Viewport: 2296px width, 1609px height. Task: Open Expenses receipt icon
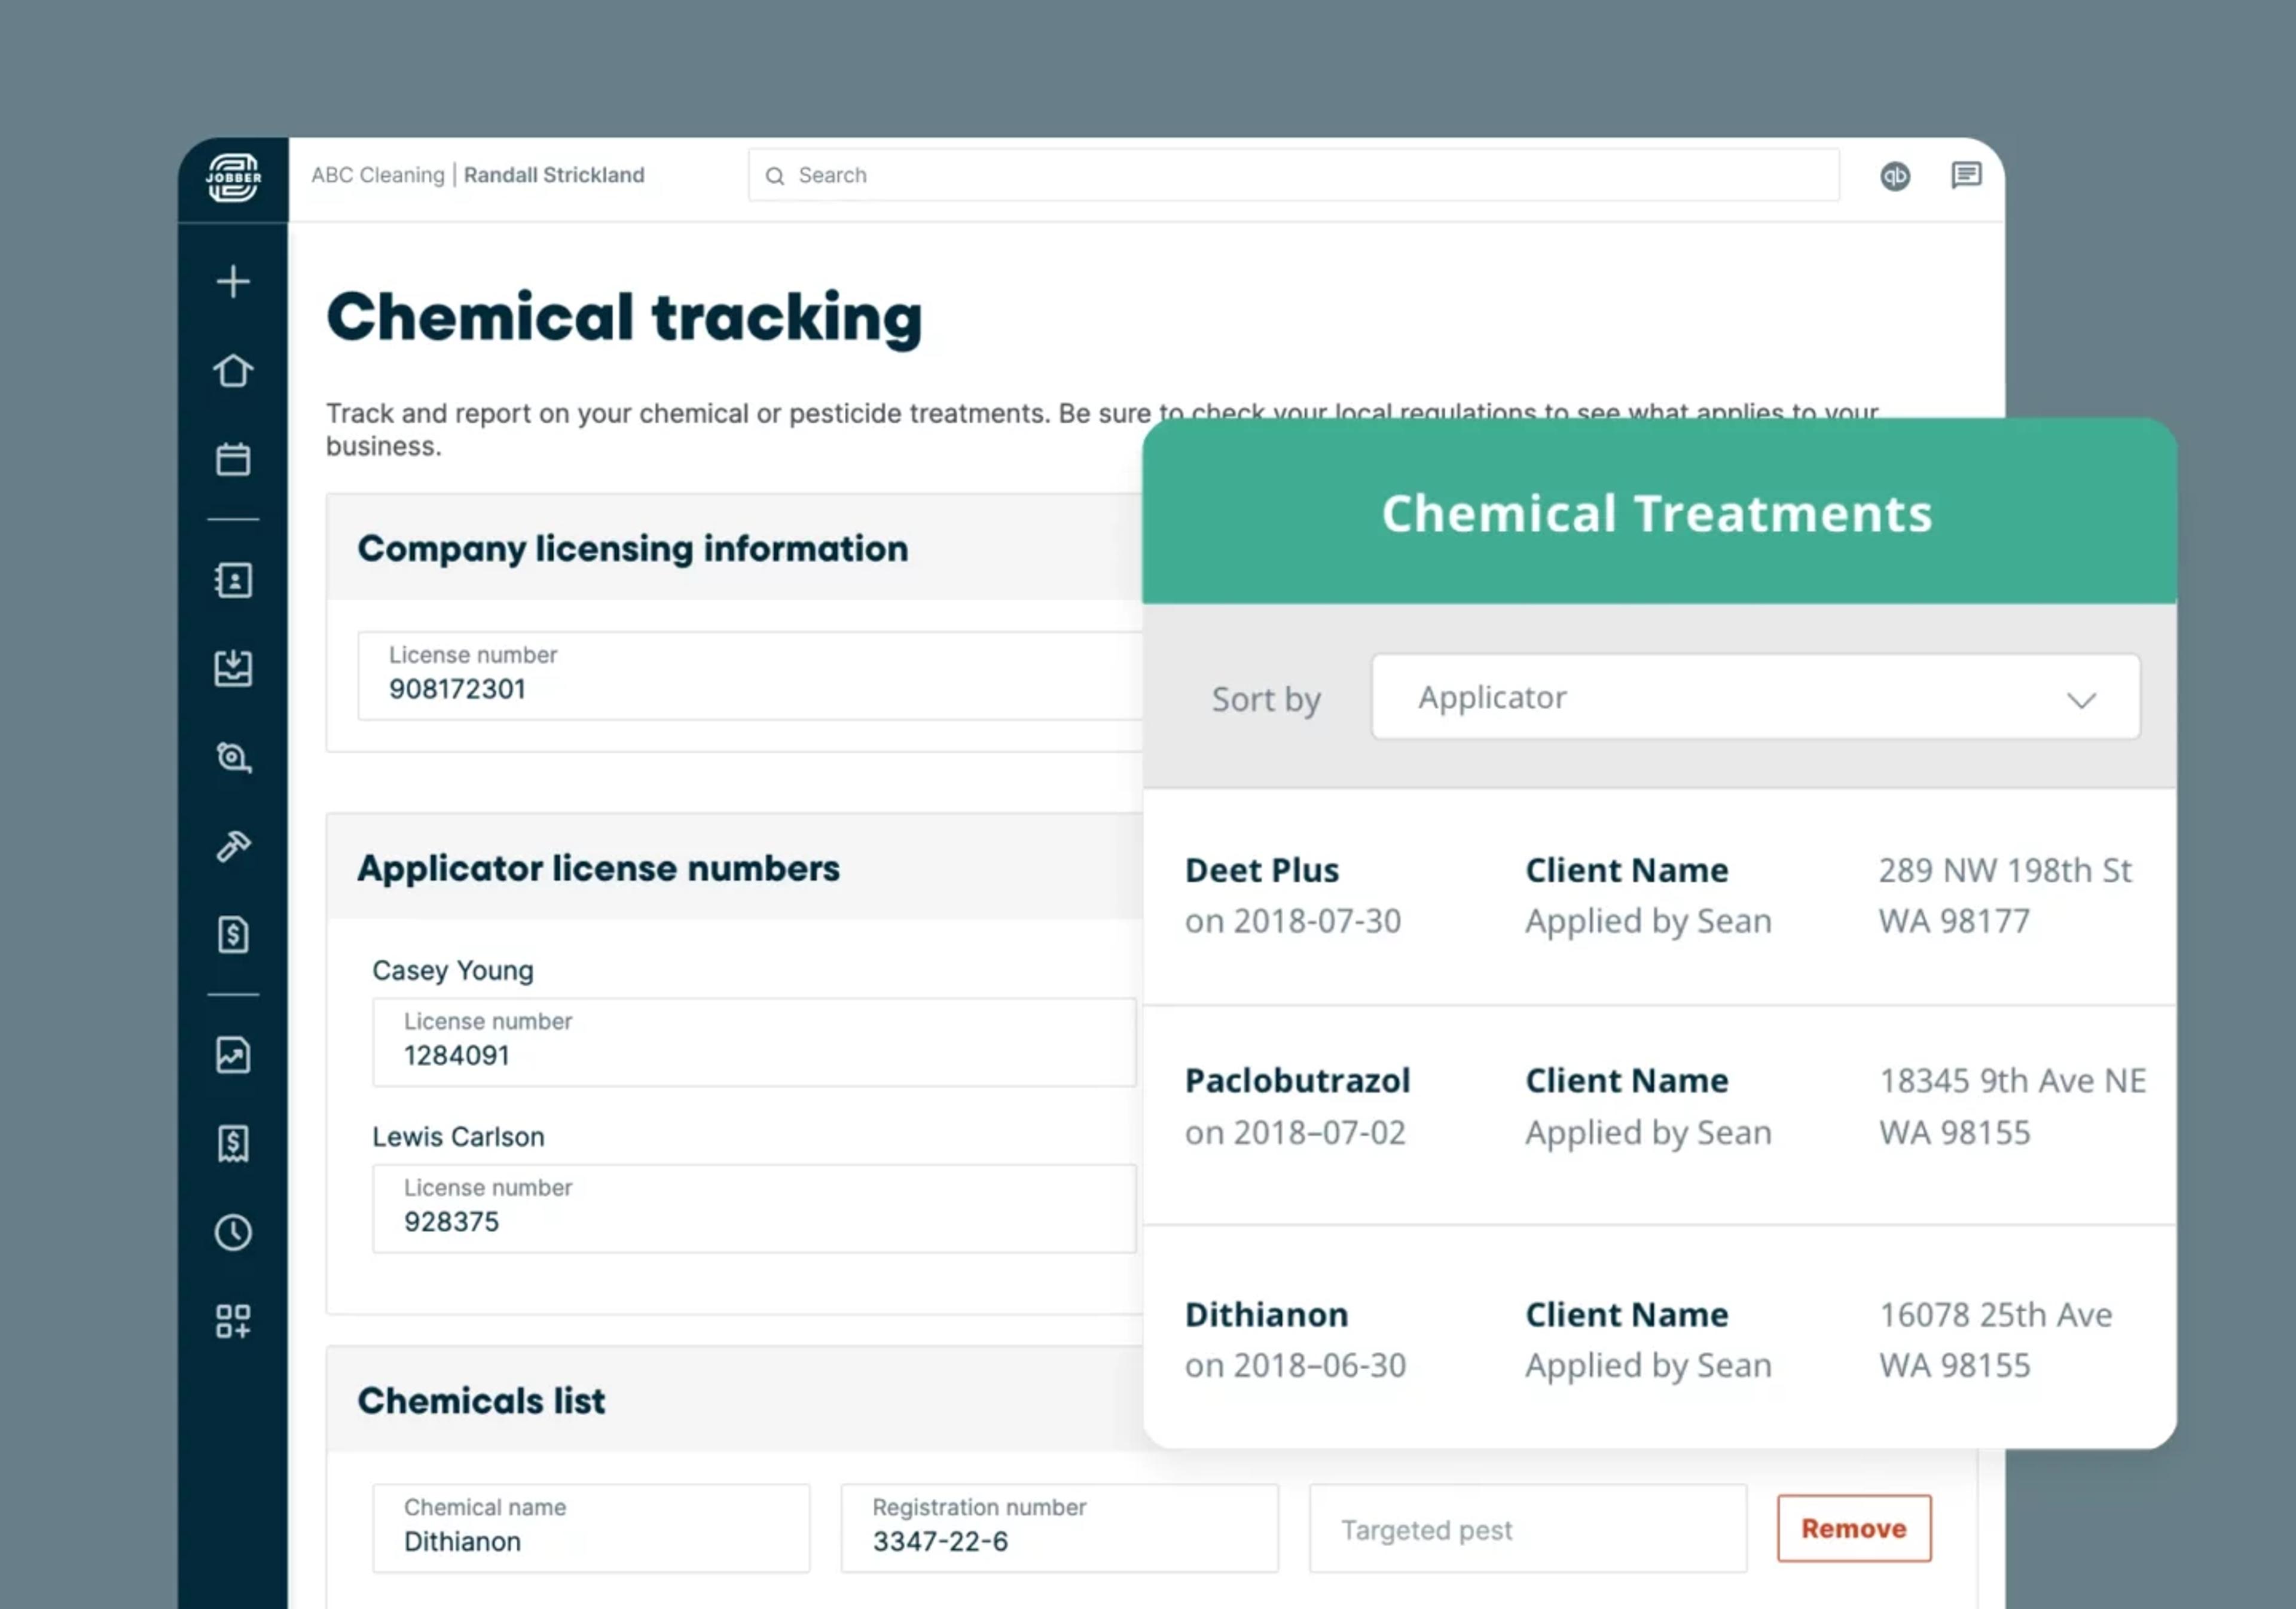tap(233, 1143)
